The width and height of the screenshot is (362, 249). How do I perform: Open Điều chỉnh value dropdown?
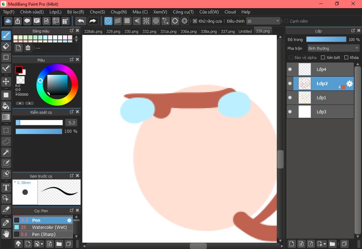coord(263,21)
